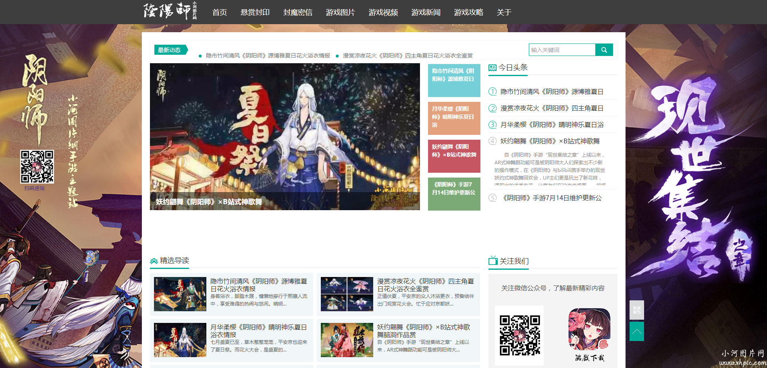The width and height of the screenshot is (767, 368).
Task: Click excerpt text 身着浴衣，脚踏木屐
Action: coord(259,300)
